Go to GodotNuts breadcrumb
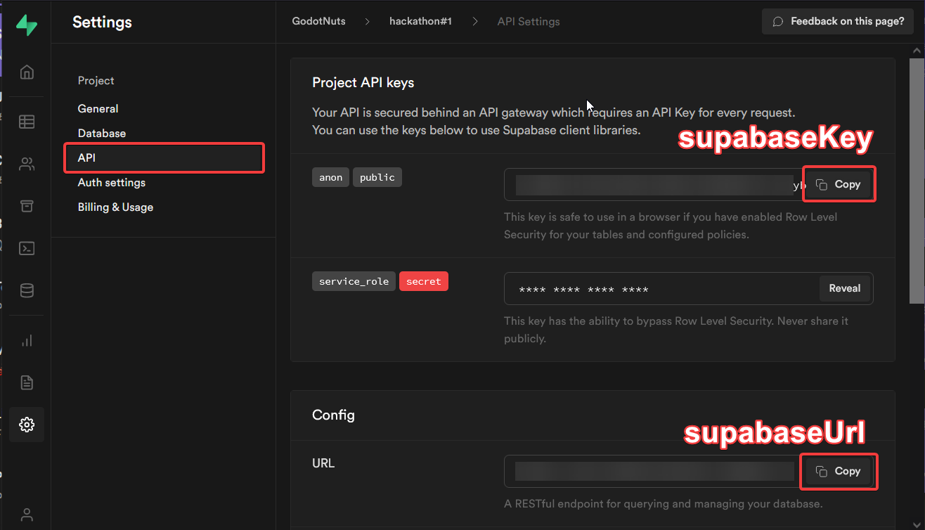Image resolution: width=925 pixels, height=530 pixels. (318, 21)
